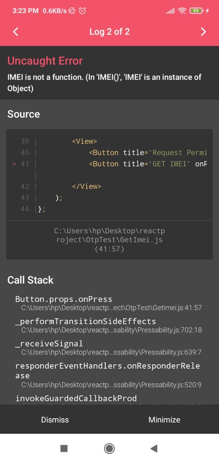This screenshot has height=463, width=219.
Task: Open the GetImei.js source file path
Action: [x=109, y=240]
